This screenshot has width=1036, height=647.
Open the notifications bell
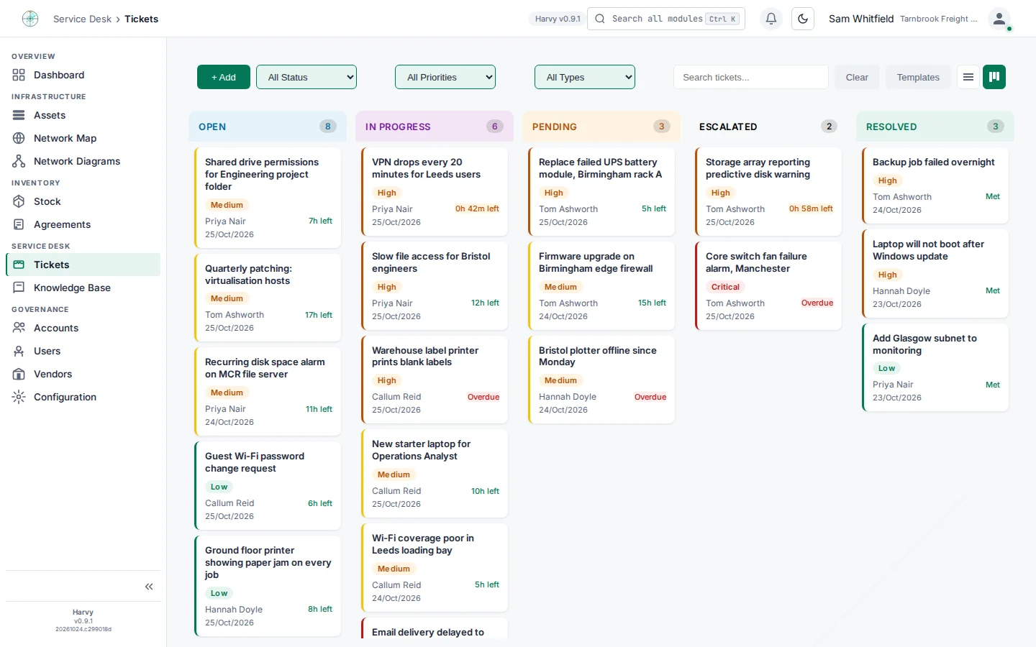(x=771, y=19)
